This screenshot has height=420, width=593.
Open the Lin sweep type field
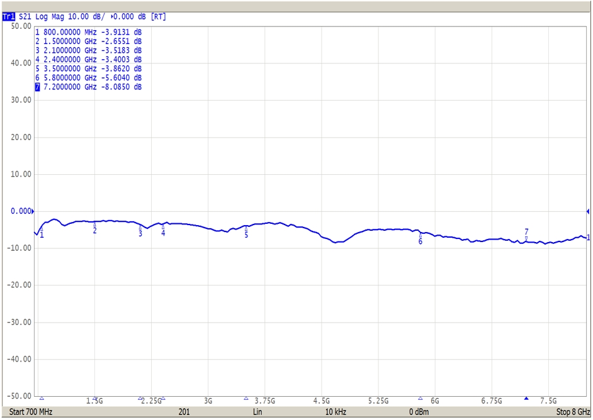pos(257,412)
